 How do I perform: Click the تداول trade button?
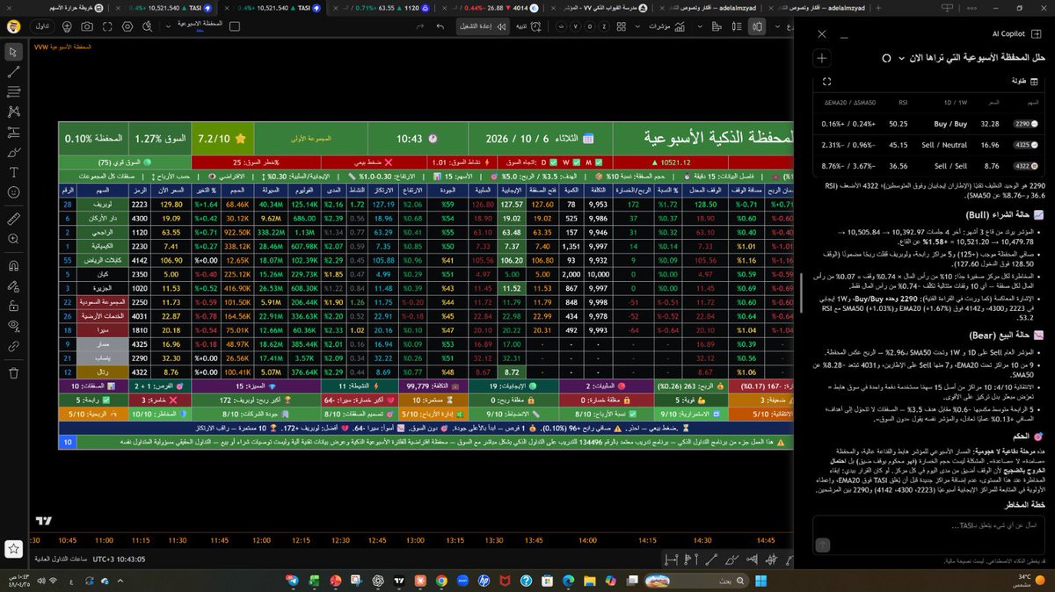click(x=41, y=26)
